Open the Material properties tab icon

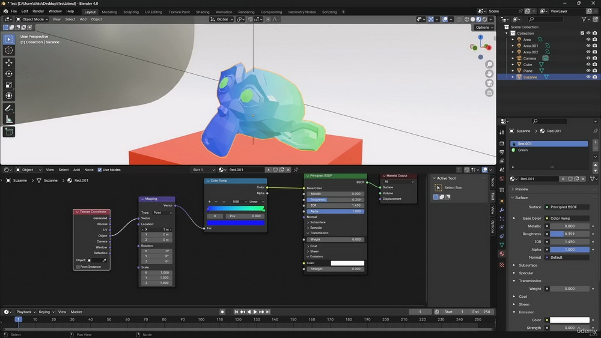point(502,254)
